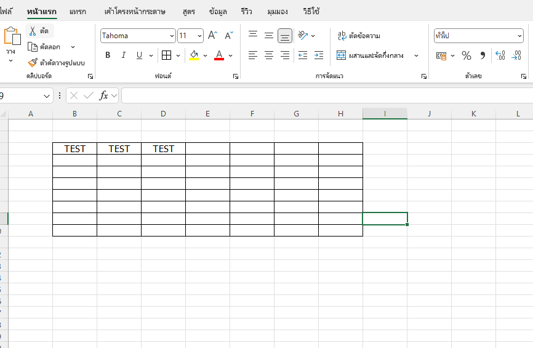Align text to top
533x348 pixels.
[x=253, y=34]
